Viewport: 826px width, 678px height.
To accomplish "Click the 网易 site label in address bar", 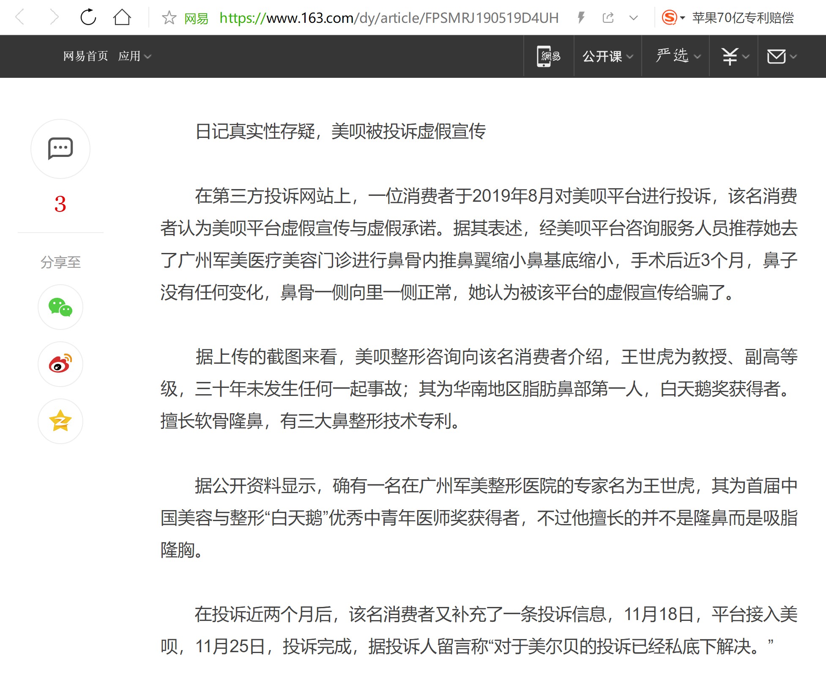I will [x=197, y=18].
